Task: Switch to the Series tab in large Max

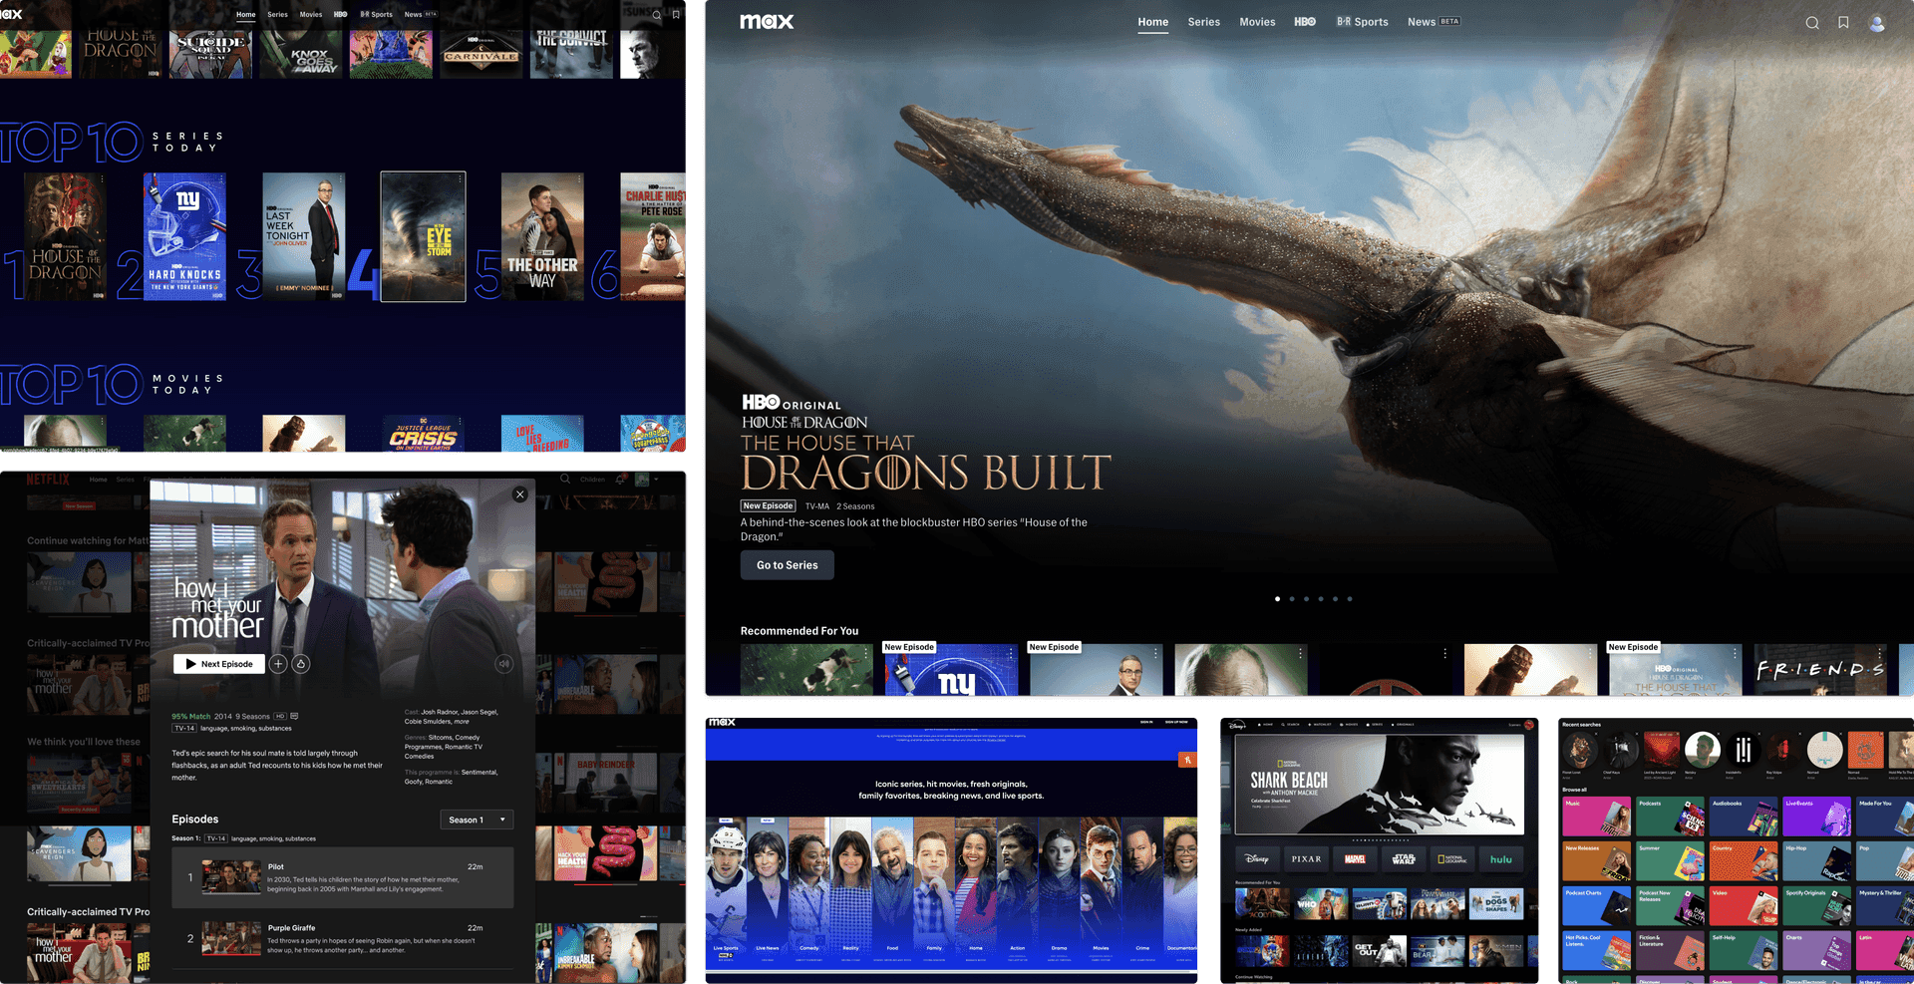Action: click(1203, 22)
